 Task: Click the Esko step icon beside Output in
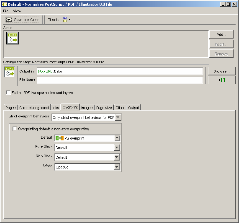pyautogui.click(x=10, y=72)
